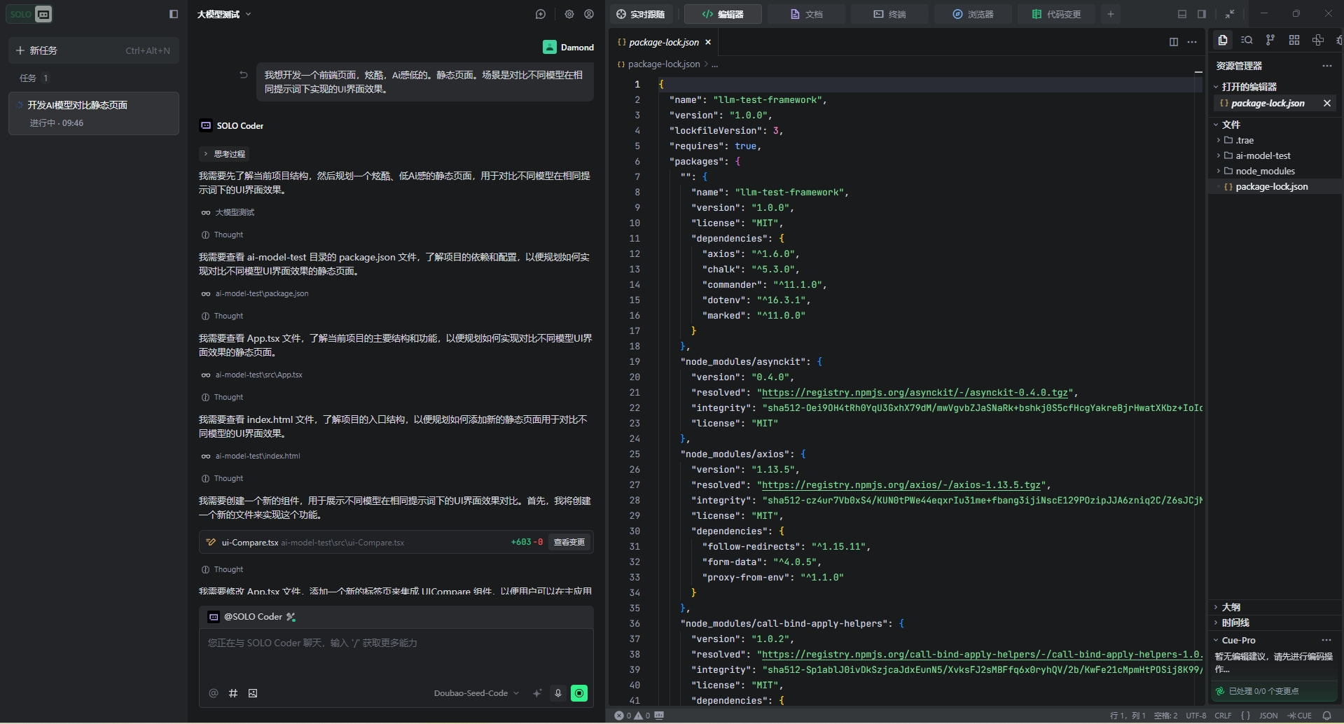The image size is (1344, 724).
Task: Expand the 思考过程 thinking section
Action: click(x=224, y=154)
